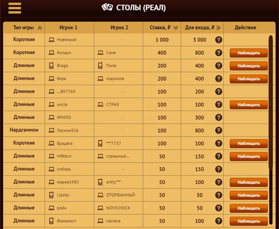279x229 pixels.
Task: Sort tables by Тип игры column arrow
Action: point(40,28)
